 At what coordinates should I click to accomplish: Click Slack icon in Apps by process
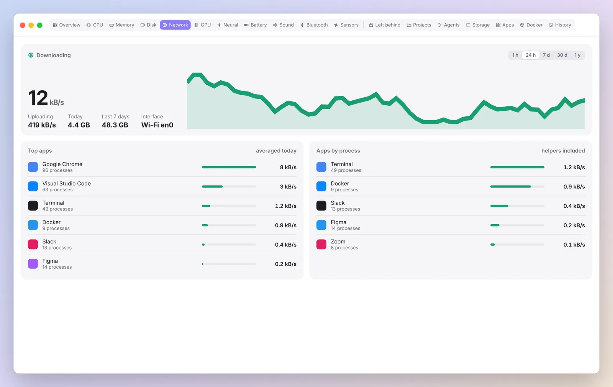coord(321,206)
